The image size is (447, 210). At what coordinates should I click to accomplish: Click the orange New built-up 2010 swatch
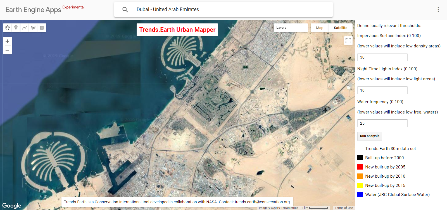[x=360, y=176]
